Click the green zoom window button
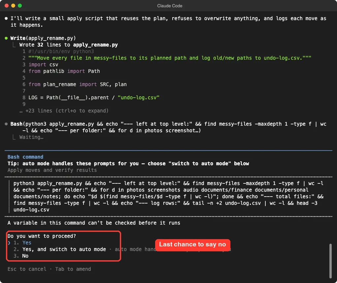337x283 pixels. 20,6
